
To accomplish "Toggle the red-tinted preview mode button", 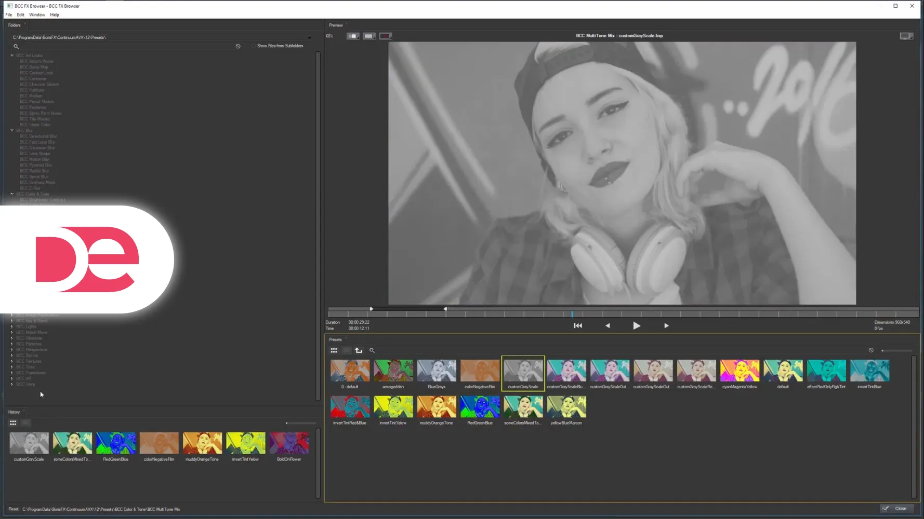I will (385, 36).
